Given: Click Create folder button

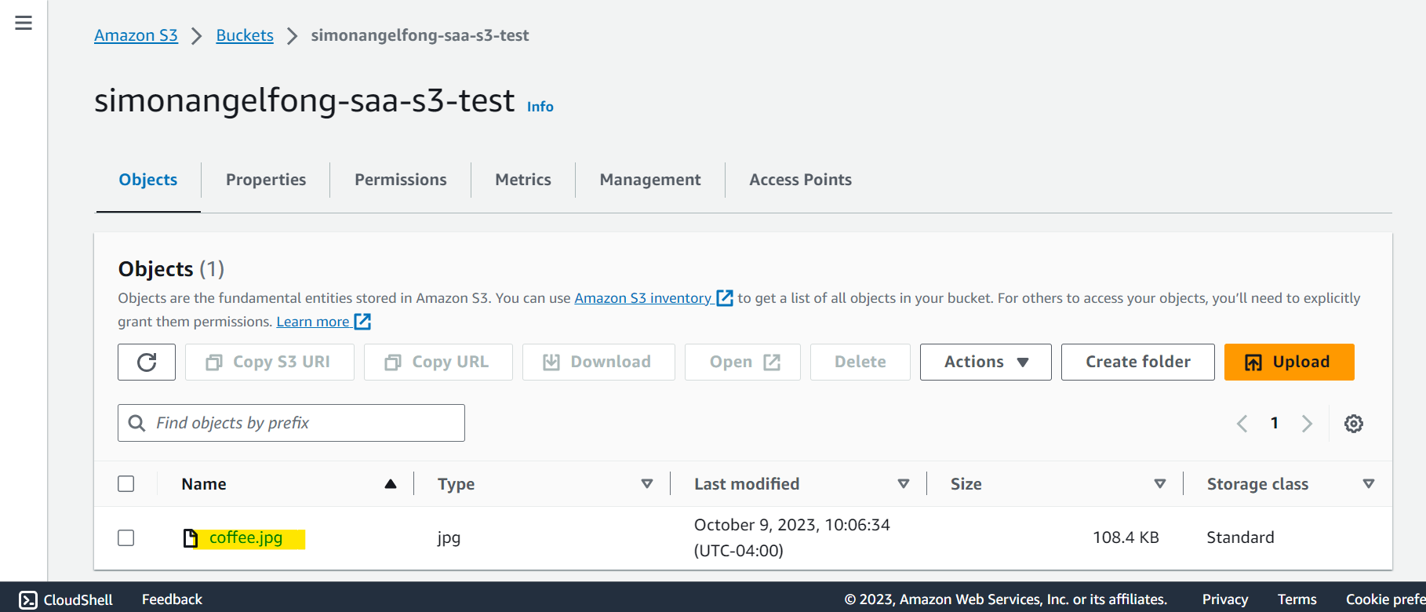Looking at the screenshot, I should [1138, 362].
